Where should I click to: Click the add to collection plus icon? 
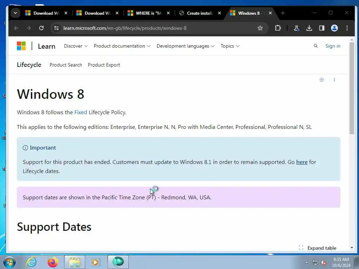click(x=322, y=80)
